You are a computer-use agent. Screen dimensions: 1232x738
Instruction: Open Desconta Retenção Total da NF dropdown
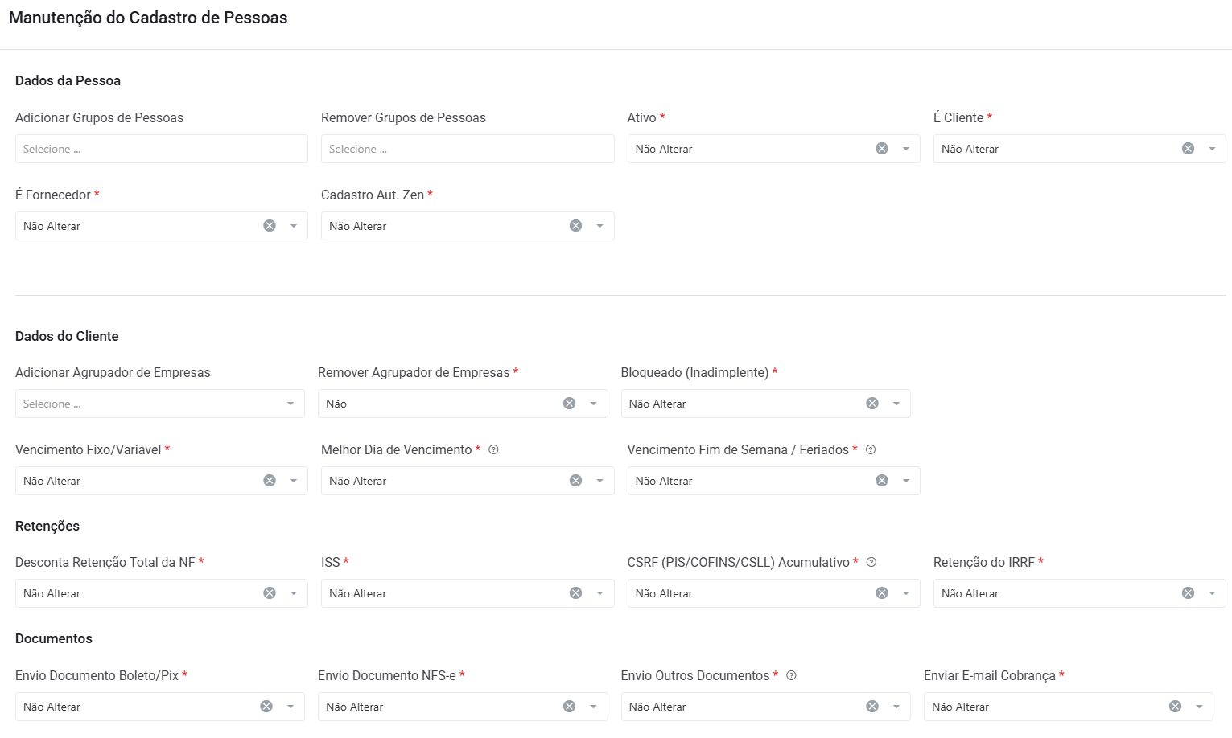(294, 593)
